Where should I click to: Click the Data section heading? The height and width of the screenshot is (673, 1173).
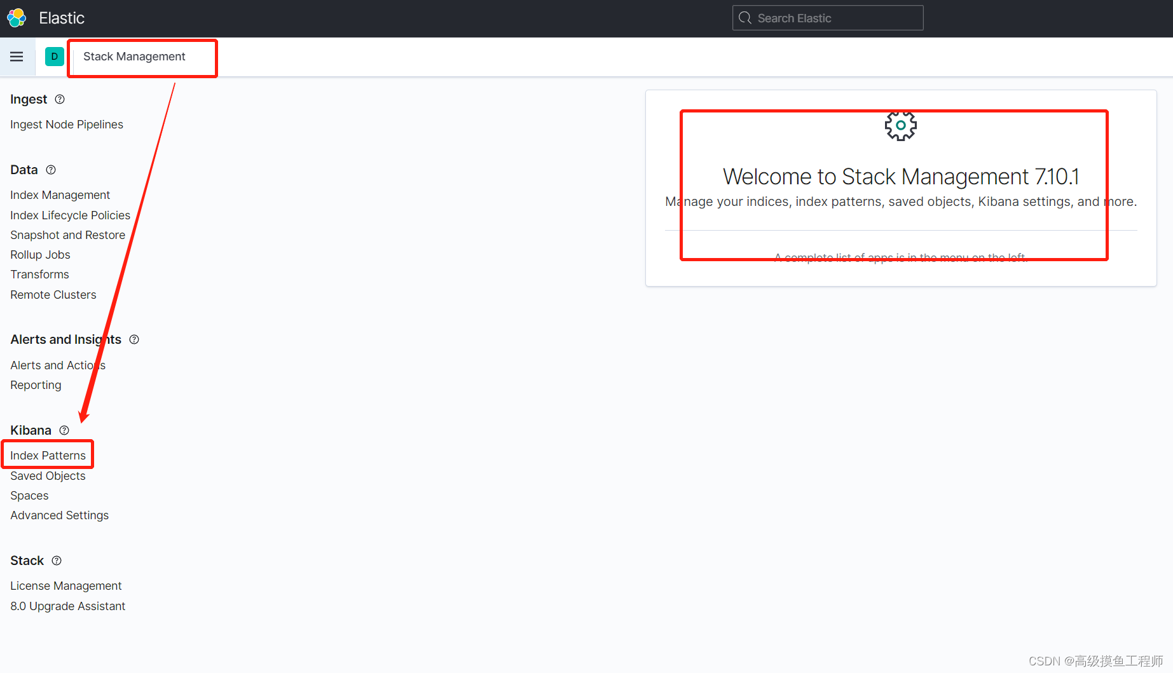click(24, 170)
